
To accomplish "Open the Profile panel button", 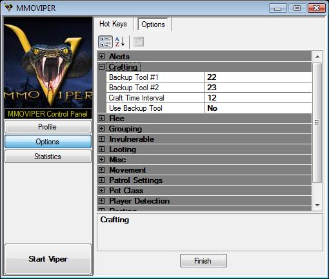I will [x=48, y=127].
